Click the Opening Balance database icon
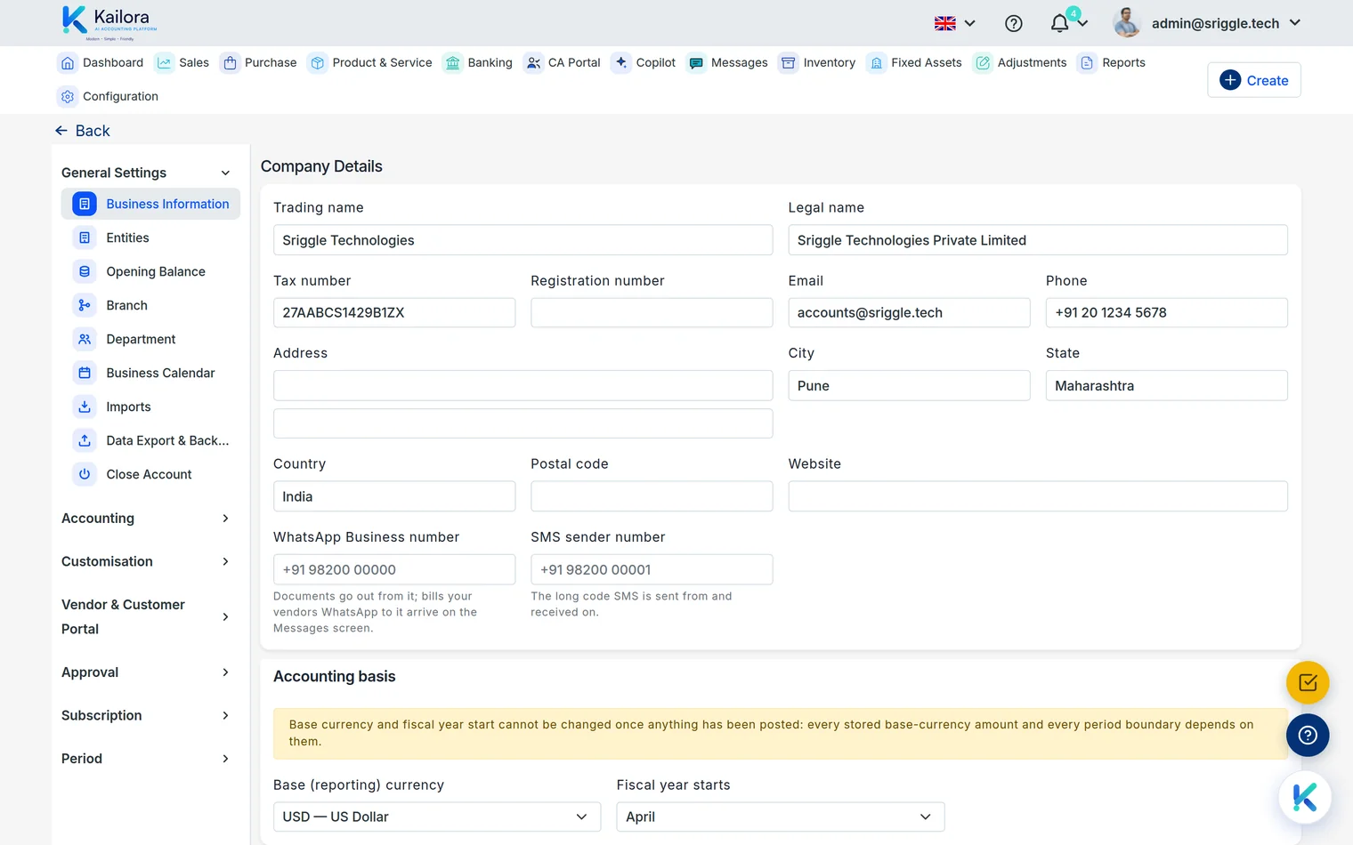 tap(85, 272)
